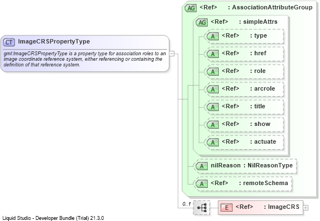Select the href attribute label
Viewport: 320px width, 221px height.
tap(260, 53)
